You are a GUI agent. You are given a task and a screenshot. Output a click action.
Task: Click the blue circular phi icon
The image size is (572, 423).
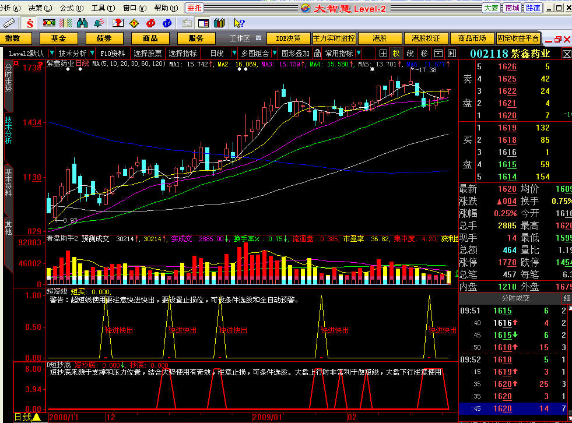tap(167, 23)
